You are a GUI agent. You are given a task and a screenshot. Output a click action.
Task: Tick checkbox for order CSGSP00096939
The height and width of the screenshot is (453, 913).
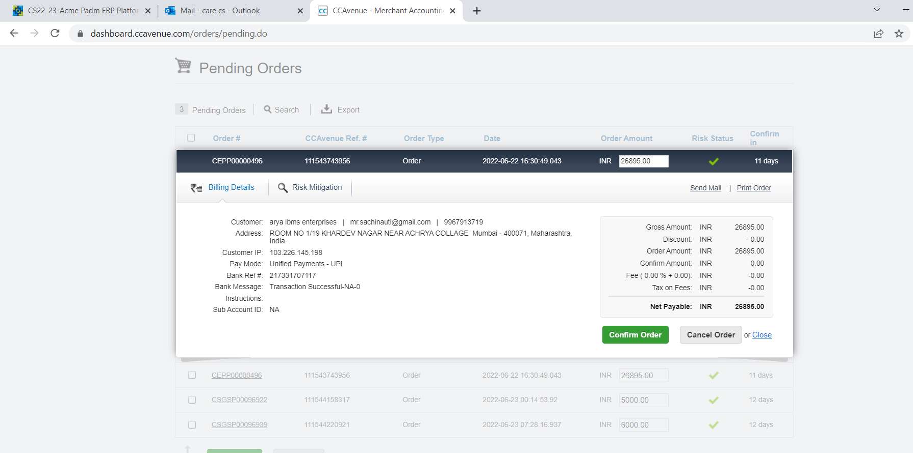tap(192, 424)
